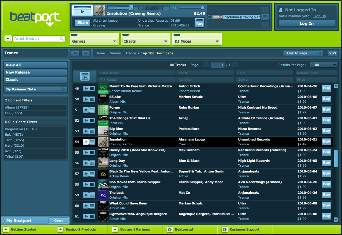
Task: Open the My Beatport panel
Action: point(58,221)
